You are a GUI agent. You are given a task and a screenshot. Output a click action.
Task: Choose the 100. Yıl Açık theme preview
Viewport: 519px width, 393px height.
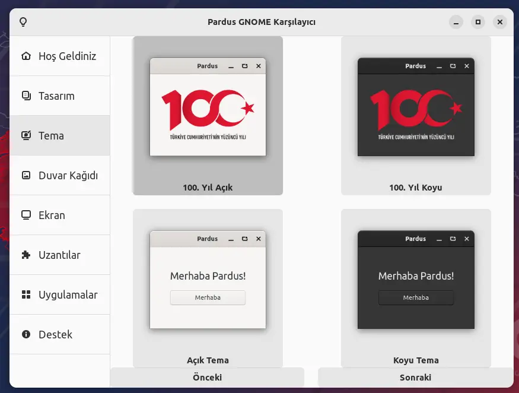[x=208, y=116]
